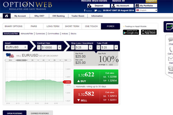The image size is (173, 115).
Task: Click the Max Loss $25.00 value
Action: [x=80, y=63]
